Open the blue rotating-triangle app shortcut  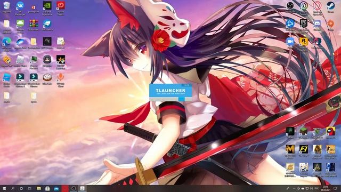click(290, 23)
